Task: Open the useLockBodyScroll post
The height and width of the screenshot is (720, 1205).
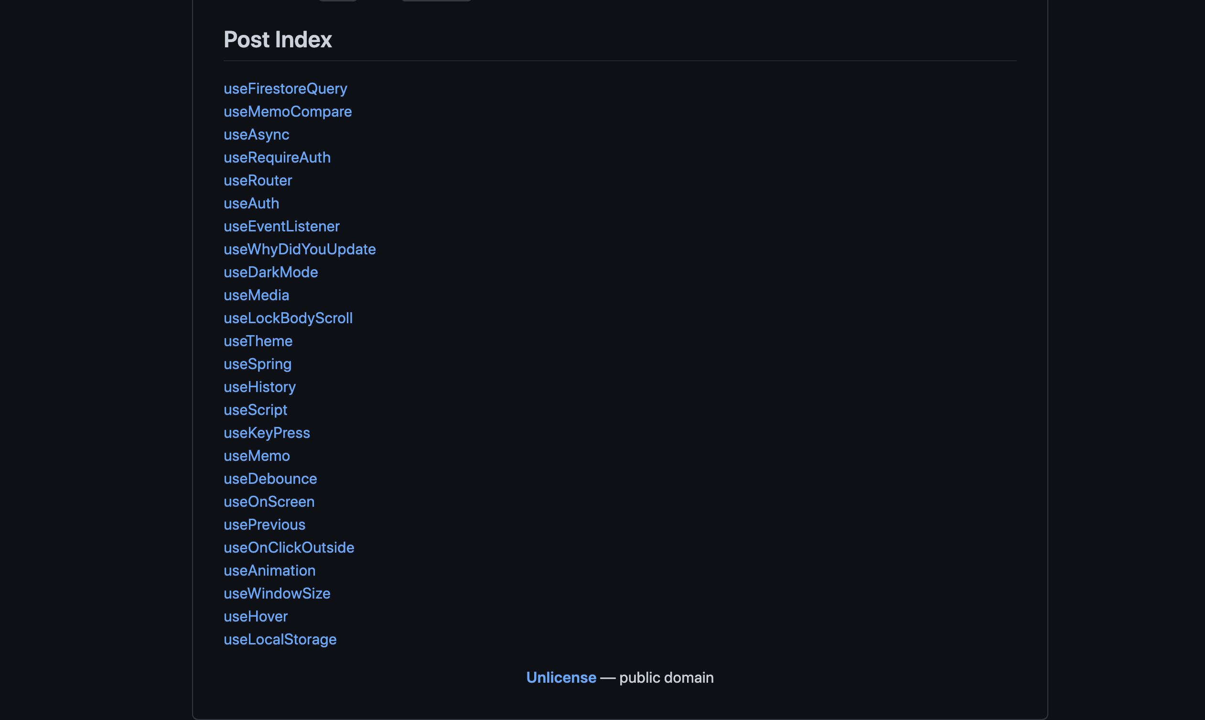Action: pos(288,318)
